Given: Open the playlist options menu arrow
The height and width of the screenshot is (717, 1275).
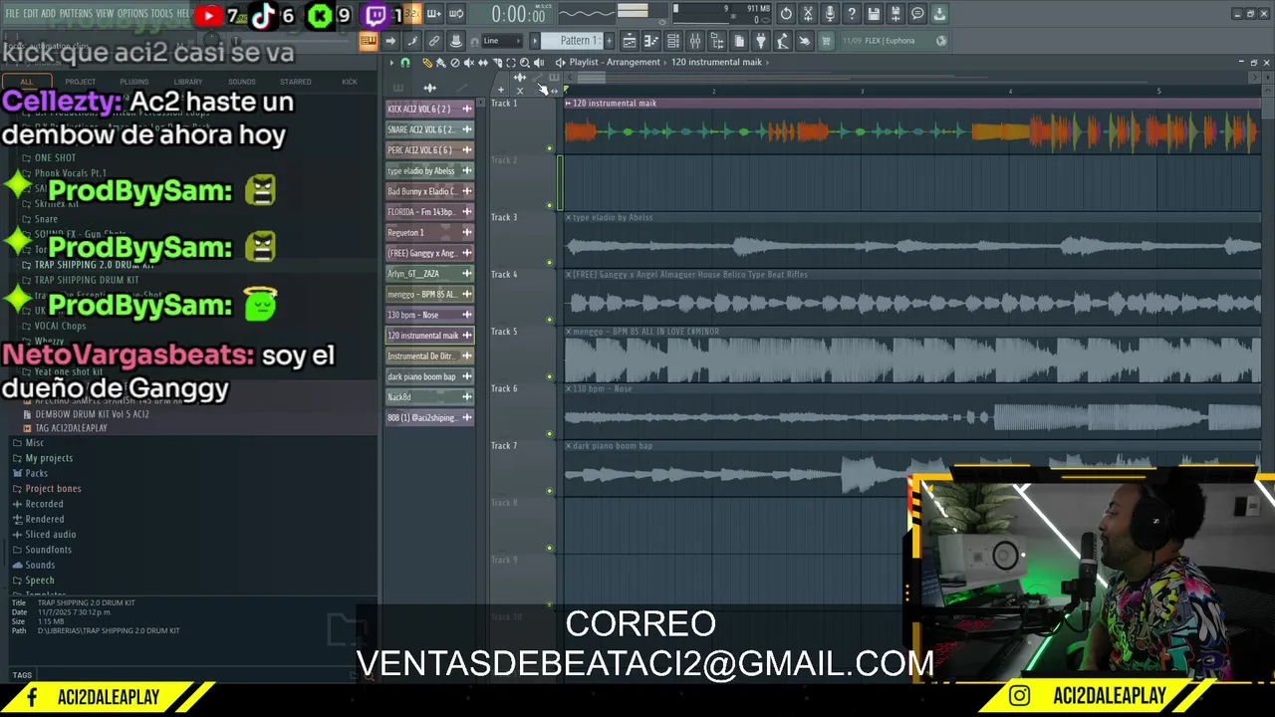Looking at the screenshot, I should 391,63.
